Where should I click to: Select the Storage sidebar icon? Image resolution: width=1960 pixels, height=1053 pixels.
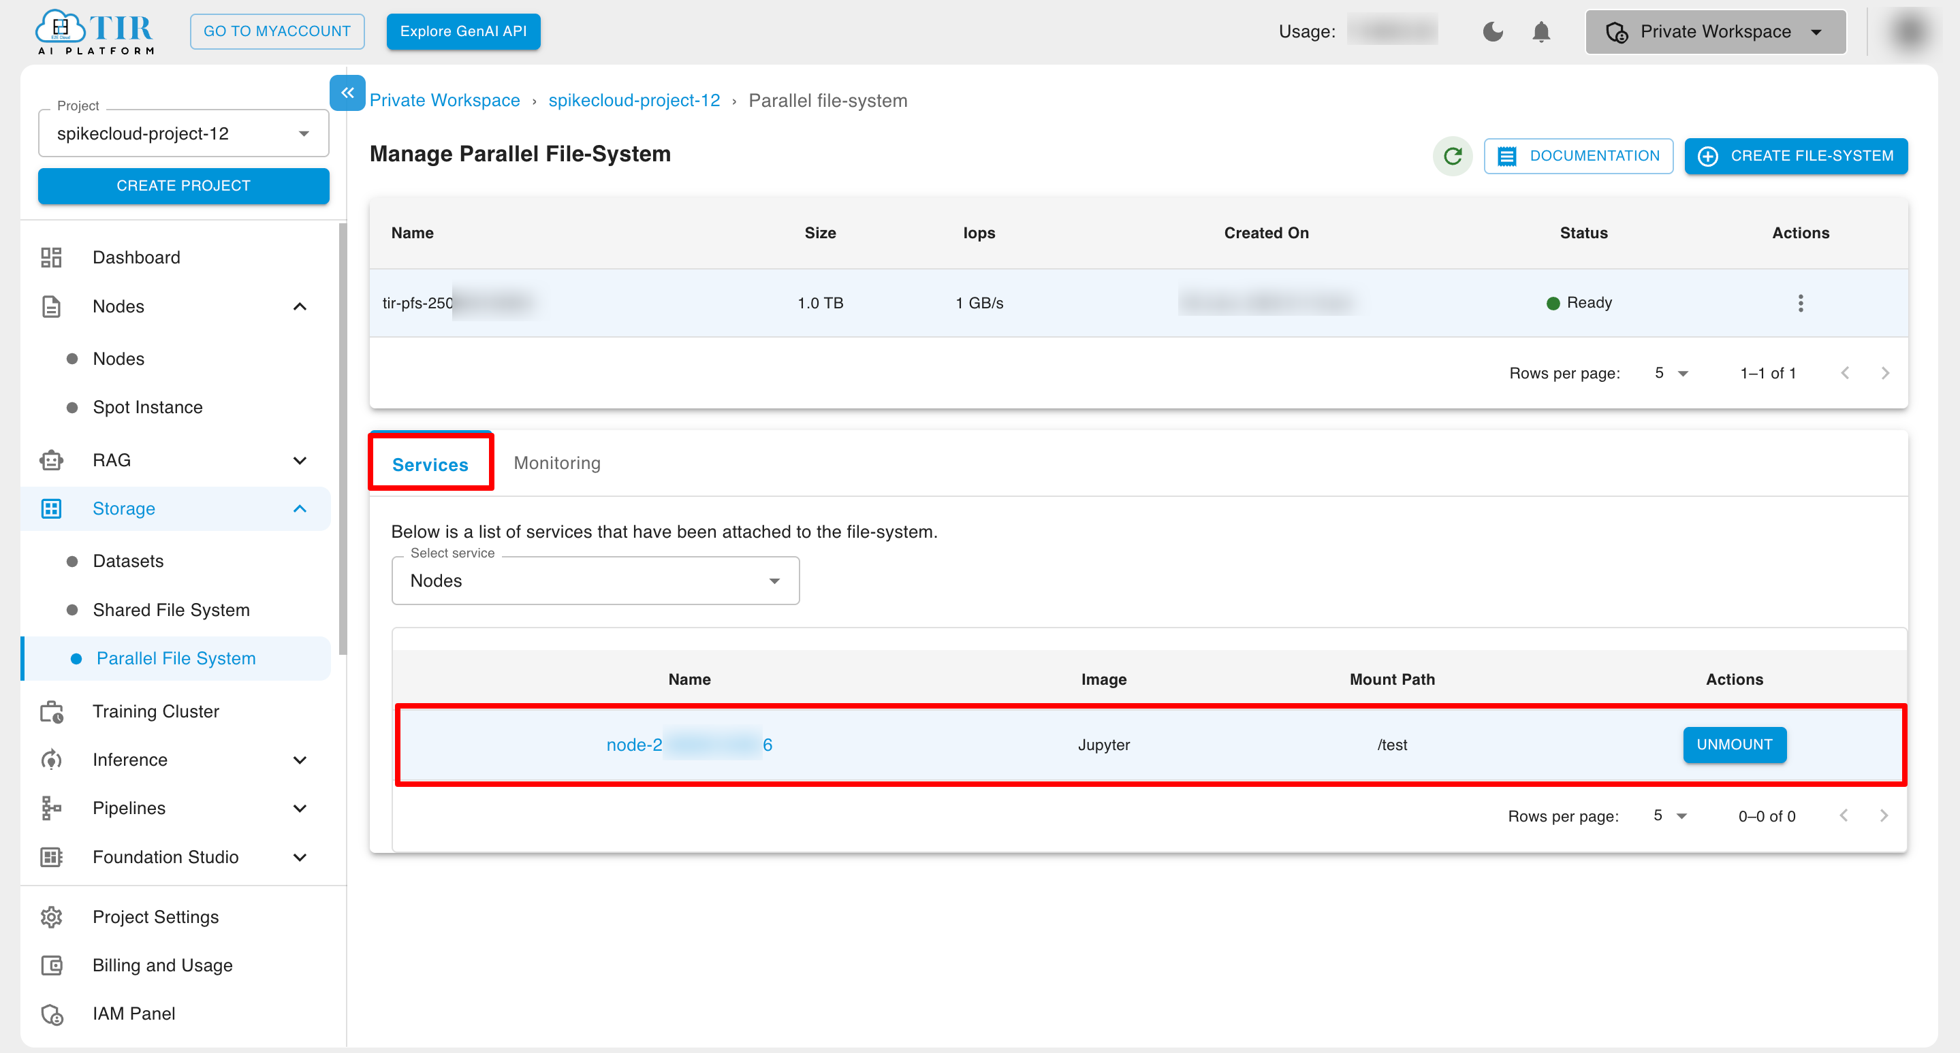point(51,508)
